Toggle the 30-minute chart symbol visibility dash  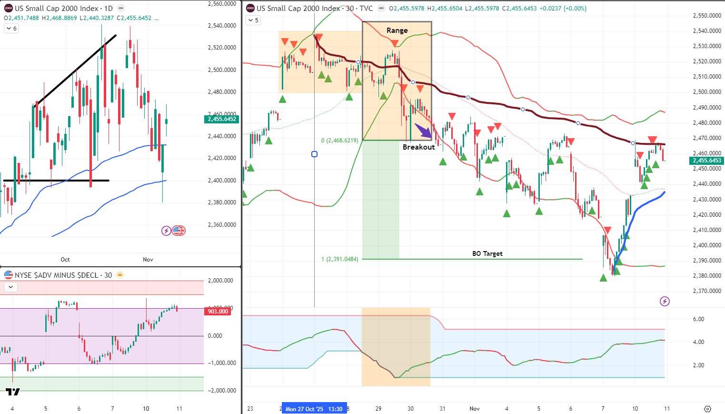click(380, 8)
